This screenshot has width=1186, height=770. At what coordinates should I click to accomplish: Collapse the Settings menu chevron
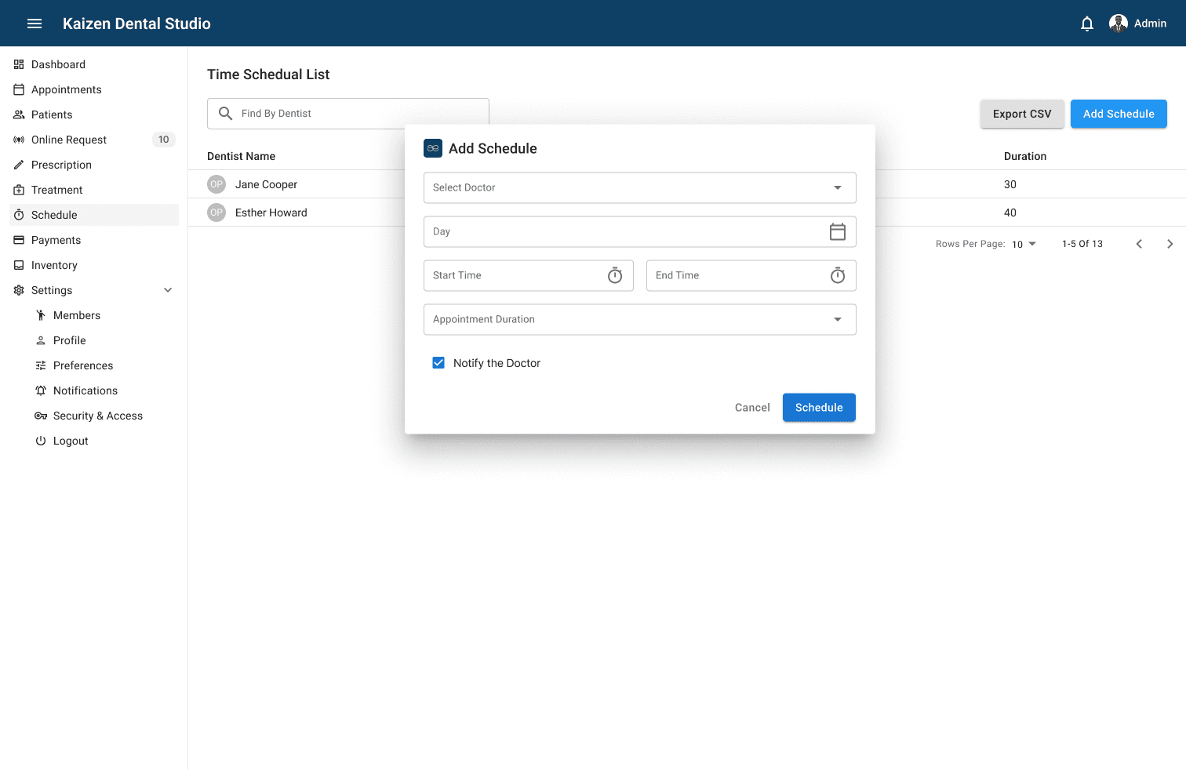pyautogui.click(x=168, y=290)
